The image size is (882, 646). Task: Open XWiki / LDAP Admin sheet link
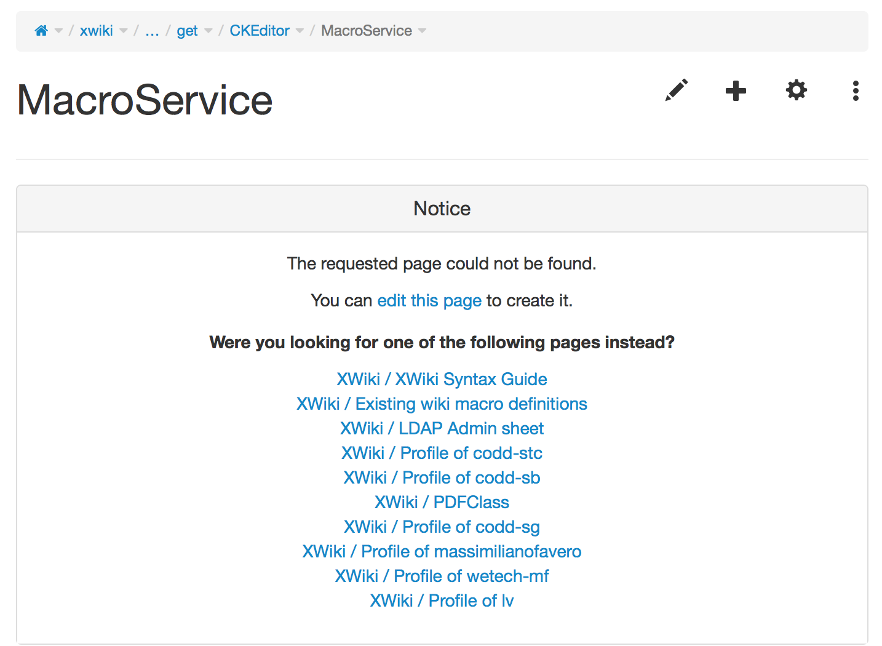[442, 428]
